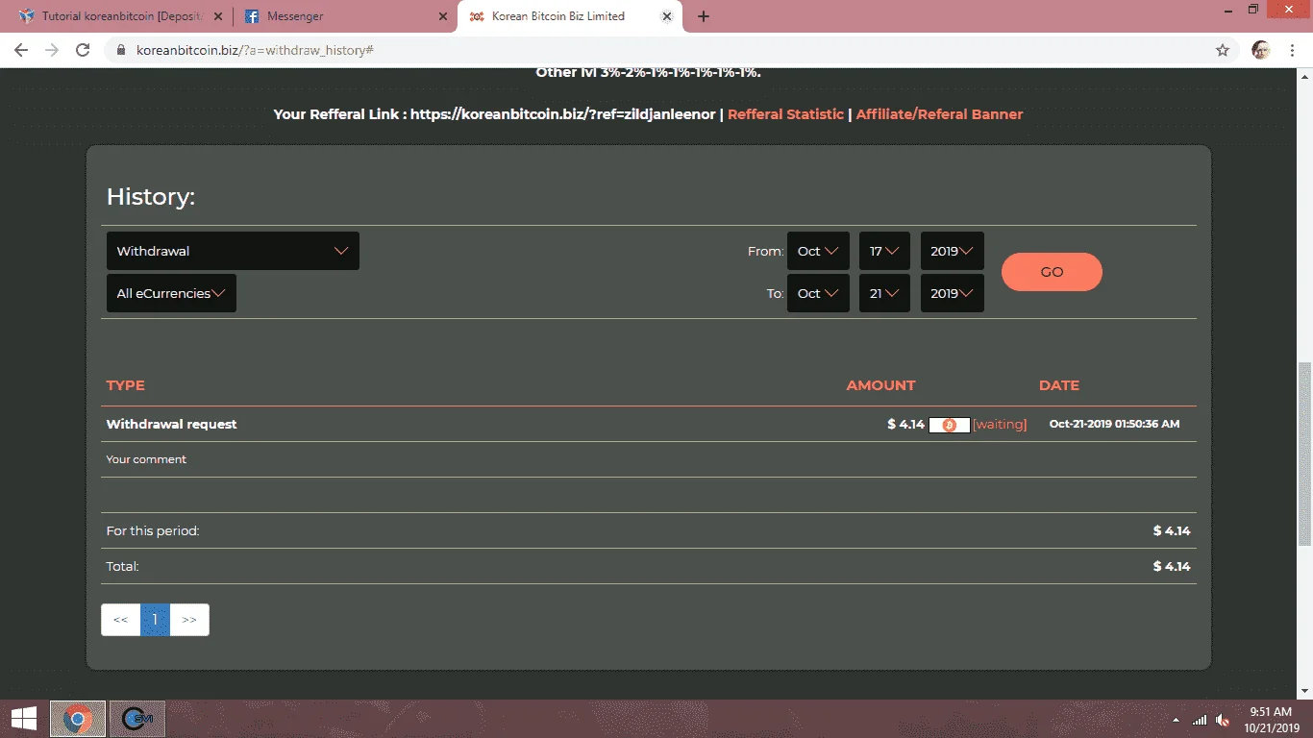
Task: Close the Korean Bitcoin Biz Limited tab
Action: coord(669,16)
